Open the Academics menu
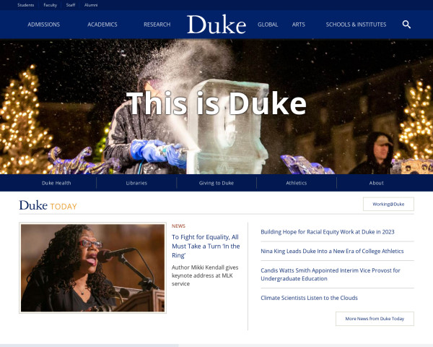This screenshot has width=433, height=347. click(x=102, y=25)
